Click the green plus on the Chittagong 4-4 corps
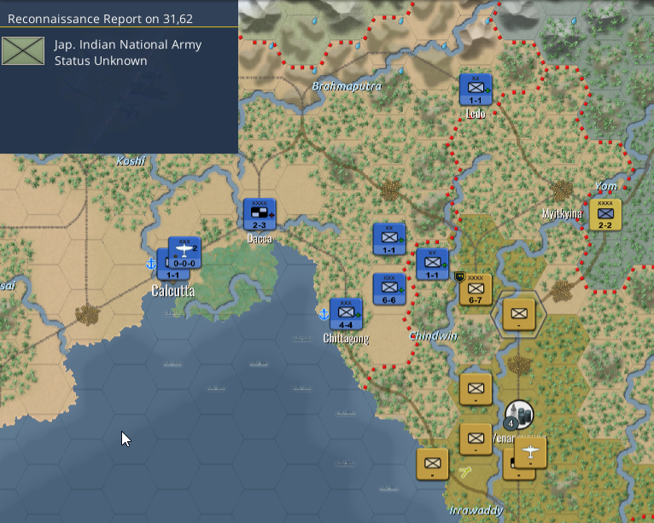Viewport: 654px width, 523px height. [358, 314]
